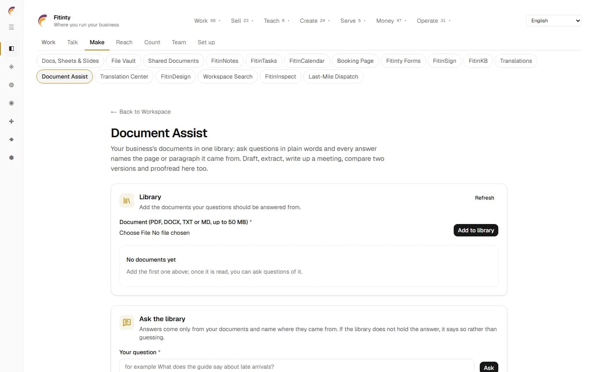Expand the Work 68 top menu
595x372 pixels.
pos(207,21)
